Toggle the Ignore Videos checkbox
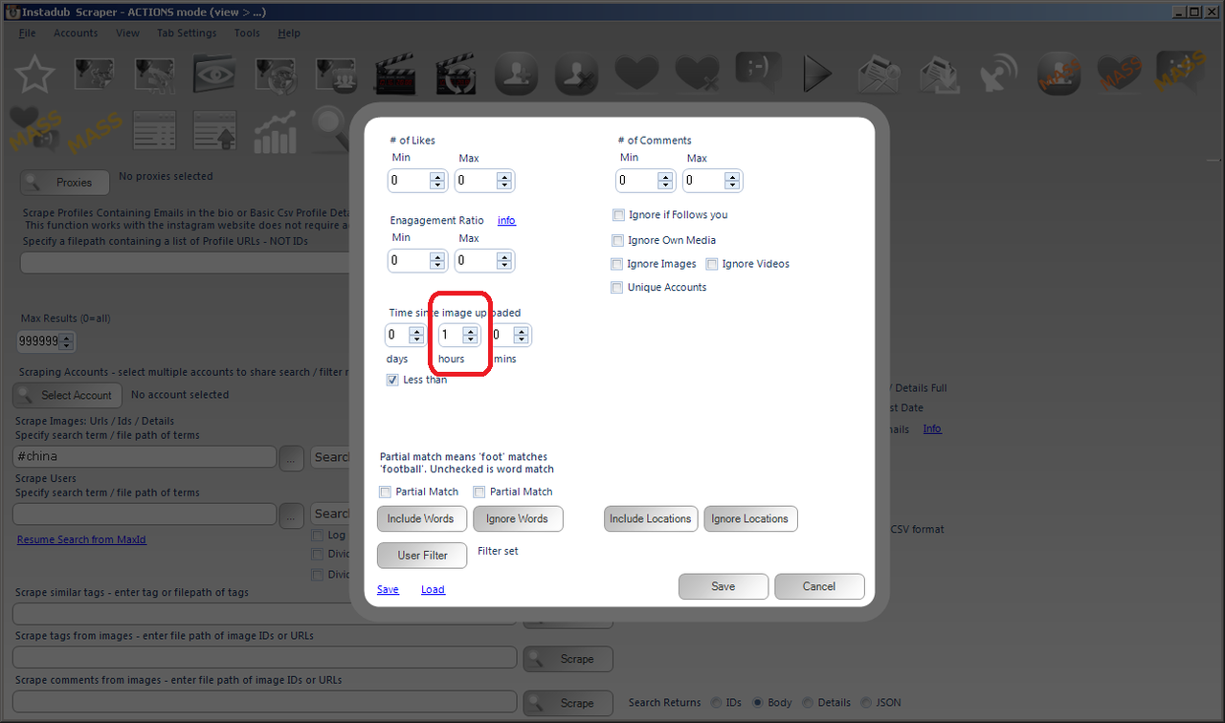The image size is (1225, 723). tap(712, 264)
